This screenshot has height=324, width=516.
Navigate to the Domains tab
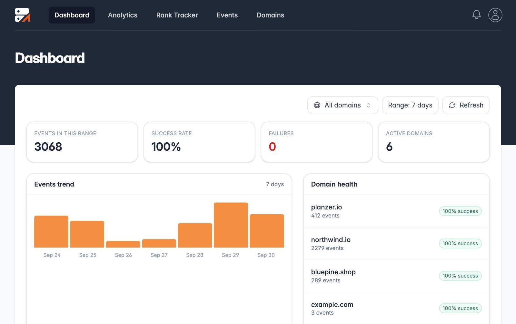pos(270,15)
